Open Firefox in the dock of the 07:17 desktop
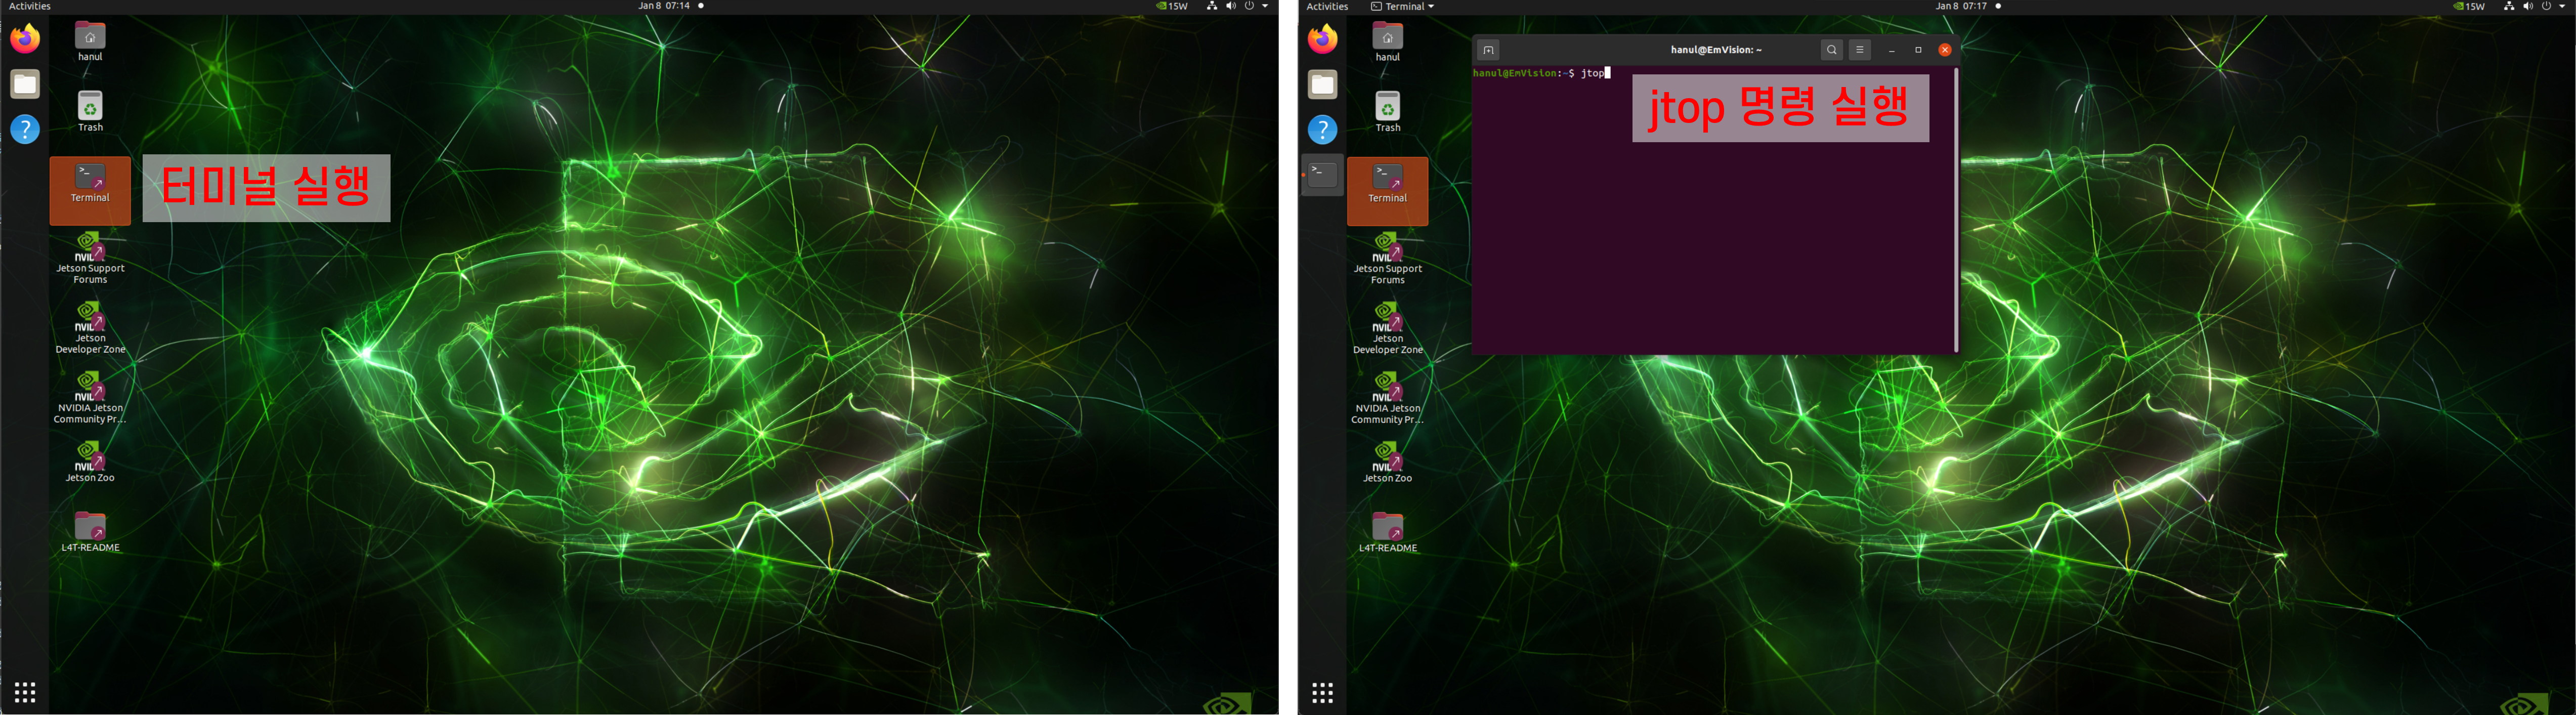The height and width of the screenshot is (715, 2576). click(x=1322, y=39)
